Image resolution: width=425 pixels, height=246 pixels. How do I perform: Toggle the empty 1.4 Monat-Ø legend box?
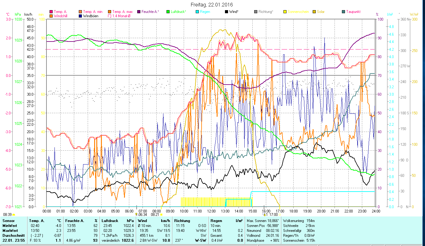pos(109,16)
